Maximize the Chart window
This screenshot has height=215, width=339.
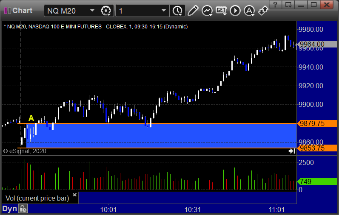314,5
